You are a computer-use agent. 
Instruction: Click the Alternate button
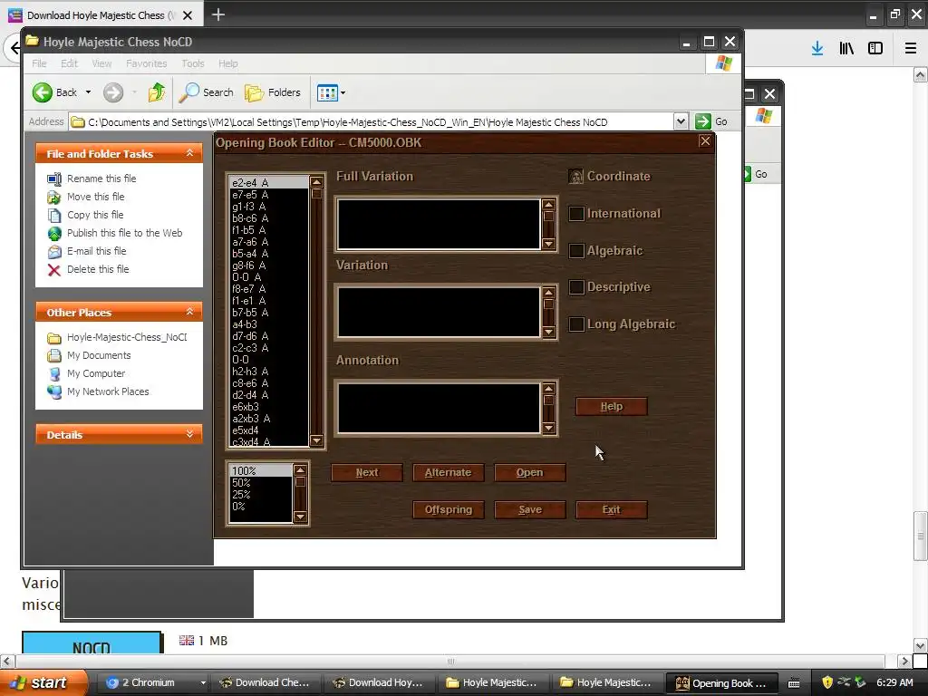[448, 472]
